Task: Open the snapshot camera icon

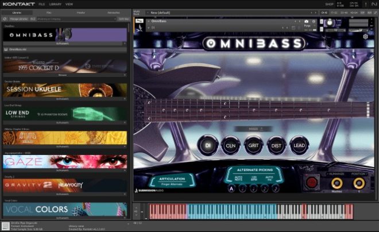Action: (x=307, y=21)
